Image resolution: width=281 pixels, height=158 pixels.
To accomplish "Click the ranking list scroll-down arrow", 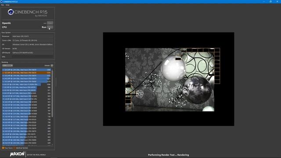I will (52, 144).
